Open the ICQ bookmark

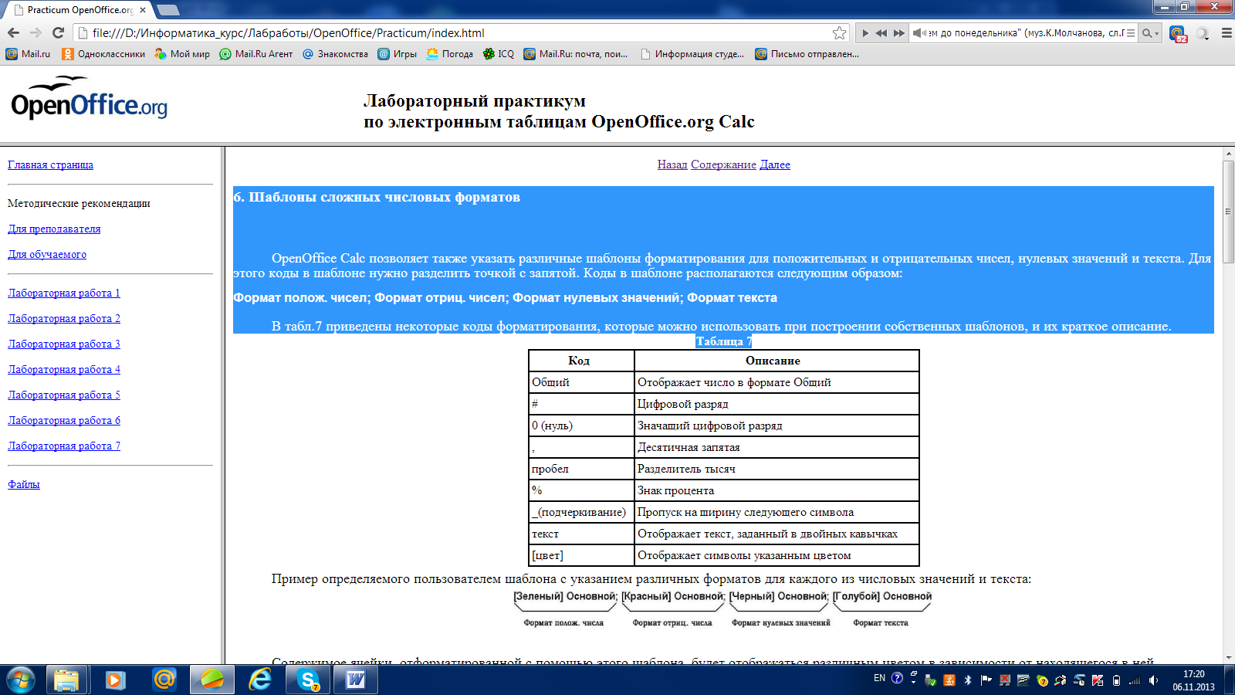(x=499, y=54)
